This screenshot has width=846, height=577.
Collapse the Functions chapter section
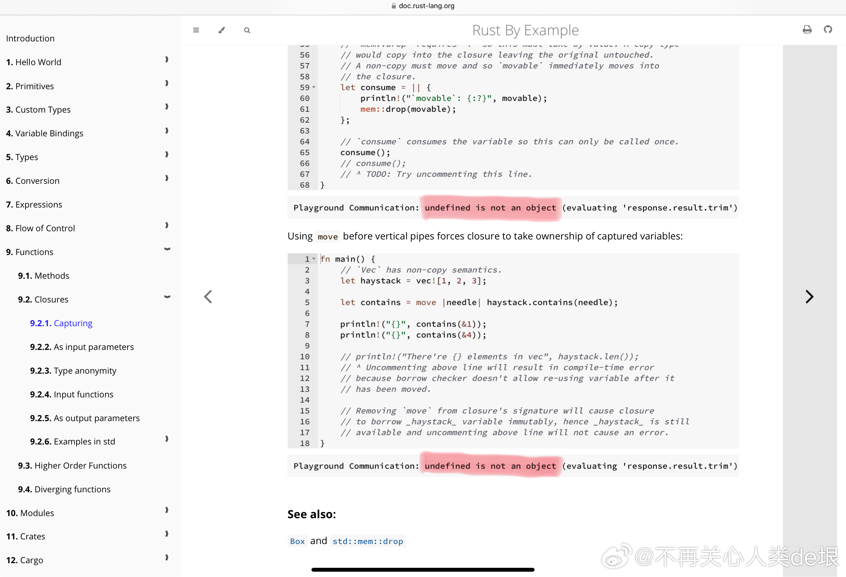[167, 249]
